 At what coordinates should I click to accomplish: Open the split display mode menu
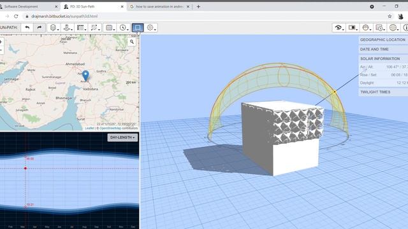pyautogui.click(x=353, y=27)
